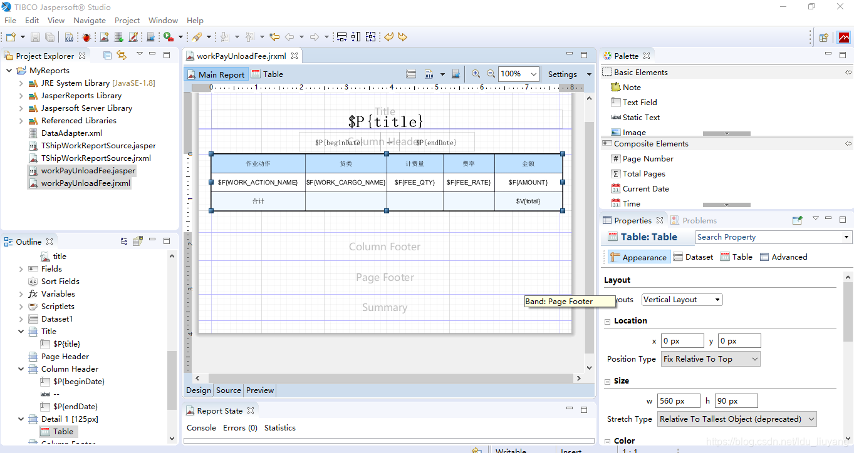This screenshot has height=453, width=854.
Task: Toggle Link with Editor in Project Explorer
Action: click(122, 56)
